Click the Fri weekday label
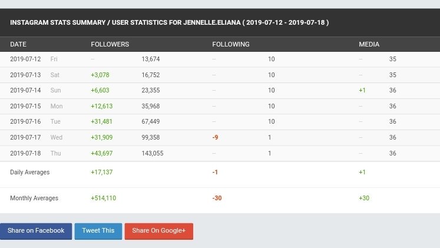Image resolution: width=440 pixels, height=248 pixels. coord(54,59)
